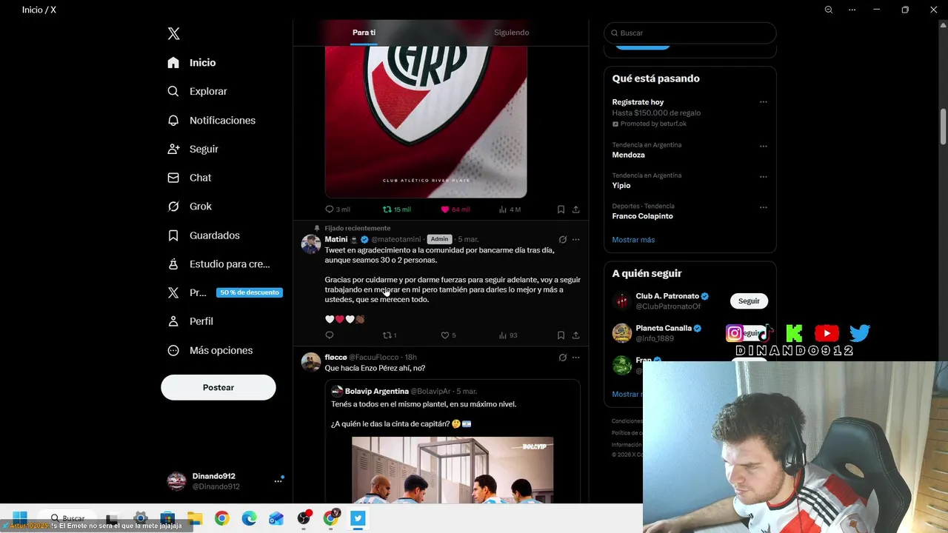Open Microsoft Store from taskbar

coord(167,519)
